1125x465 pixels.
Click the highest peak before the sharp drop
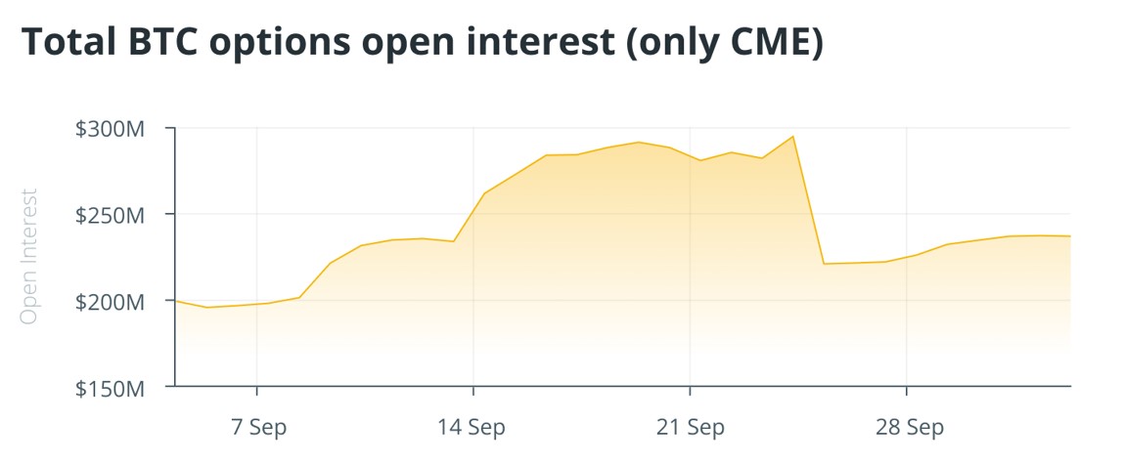(792, 136)
